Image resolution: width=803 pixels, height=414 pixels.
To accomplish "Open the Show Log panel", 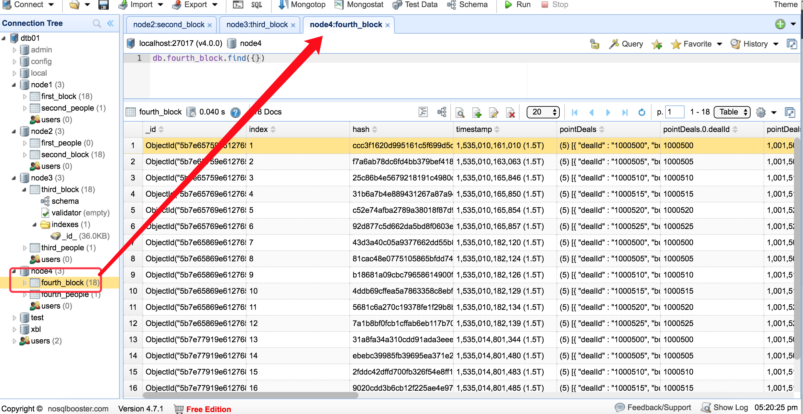I will coord(725,408).
